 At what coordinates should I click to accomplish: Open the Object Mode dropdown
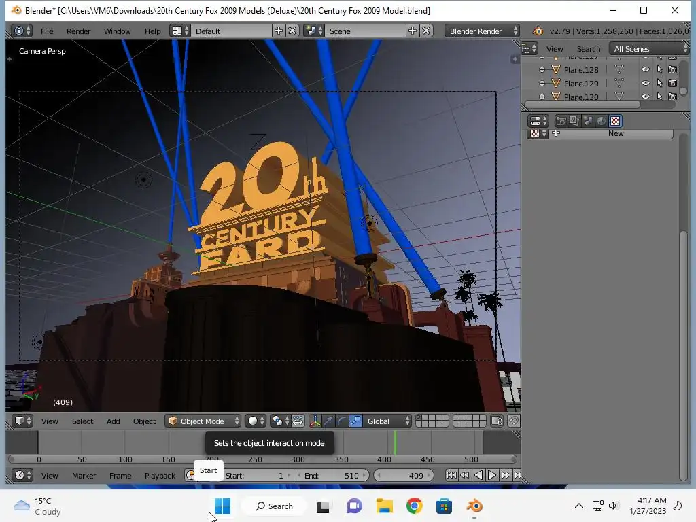point(203,421)
